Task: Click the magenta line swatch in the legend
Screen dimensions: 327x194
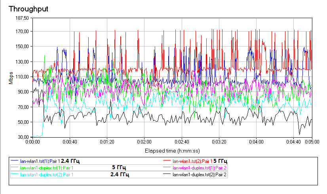Action: (168, 168)
